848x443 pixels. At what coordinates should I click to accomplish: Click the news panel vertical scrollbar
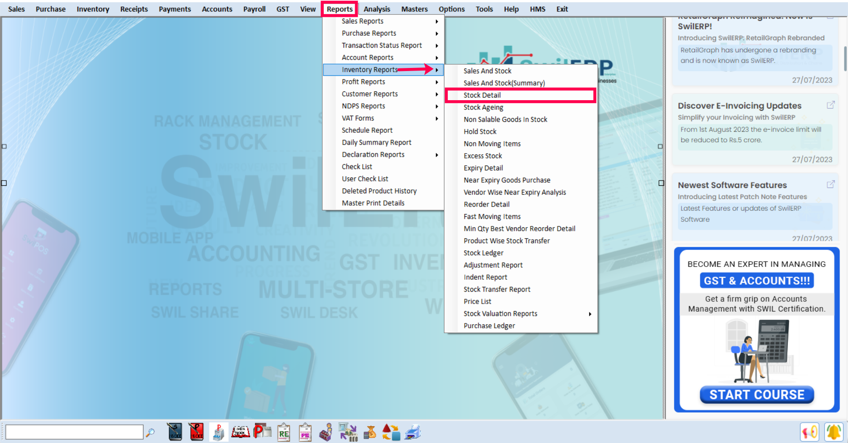click(x=845, y=58)
